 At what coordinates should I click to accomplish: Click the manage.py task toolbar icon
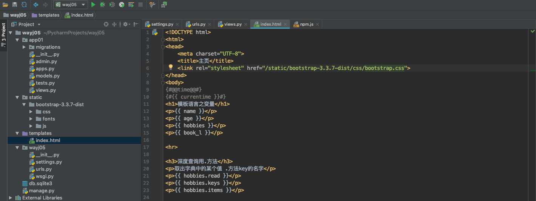coord(164,5)
